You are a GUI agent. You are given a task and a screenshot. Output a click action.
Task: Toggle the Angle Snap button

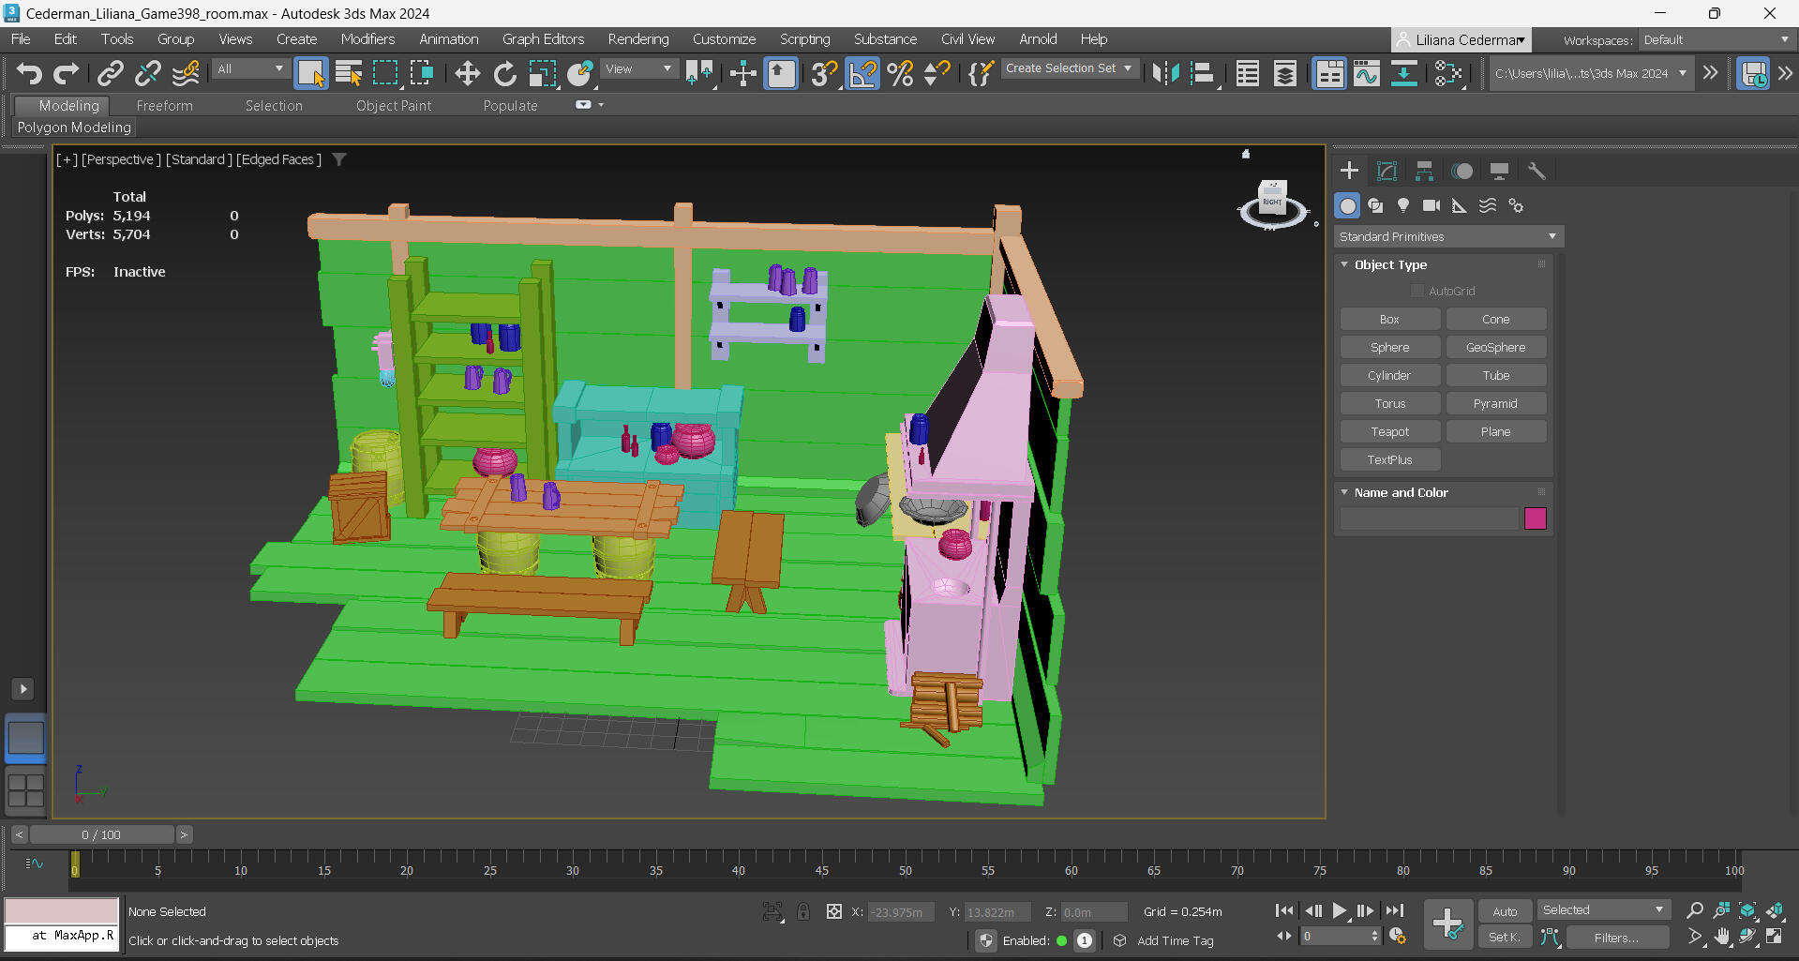click(862, 73)
